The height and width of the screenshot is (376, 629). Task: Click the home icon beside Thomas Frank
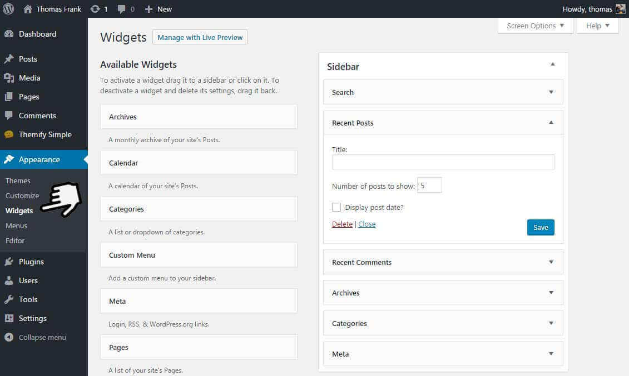coord(28,9)
